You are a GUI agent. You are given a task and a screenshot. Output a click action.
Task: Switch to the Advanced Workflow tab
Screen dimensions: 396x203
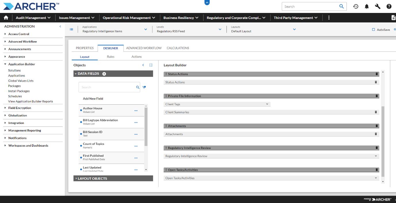pos(144,48)
